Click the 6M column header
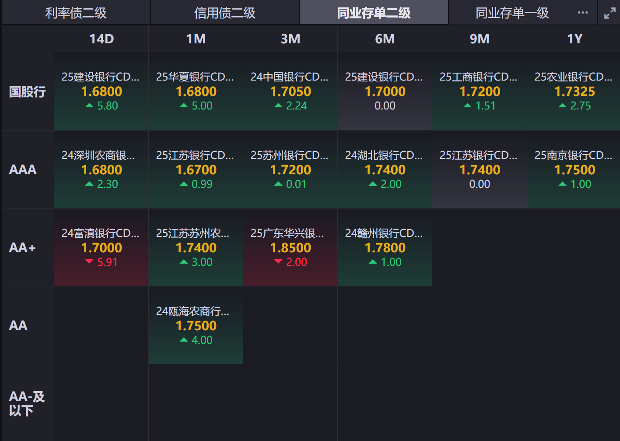Image resolution: width=620 pixels, height=441 pixels. point(385,39)
